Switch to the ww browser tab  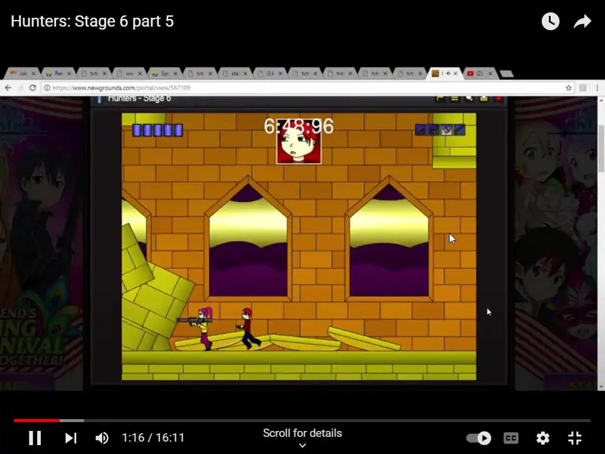(128, 73)
